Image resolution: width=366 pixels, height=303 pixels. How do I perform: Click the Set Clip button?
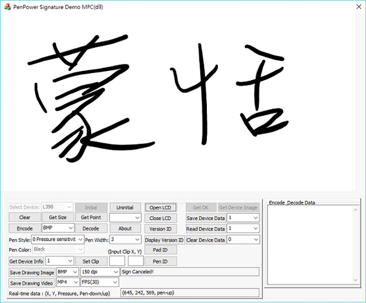[91, 261]
